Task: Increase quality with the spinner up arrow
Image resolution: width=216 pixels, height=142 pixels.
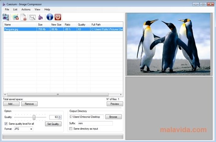Action: (x=60, y=116)
